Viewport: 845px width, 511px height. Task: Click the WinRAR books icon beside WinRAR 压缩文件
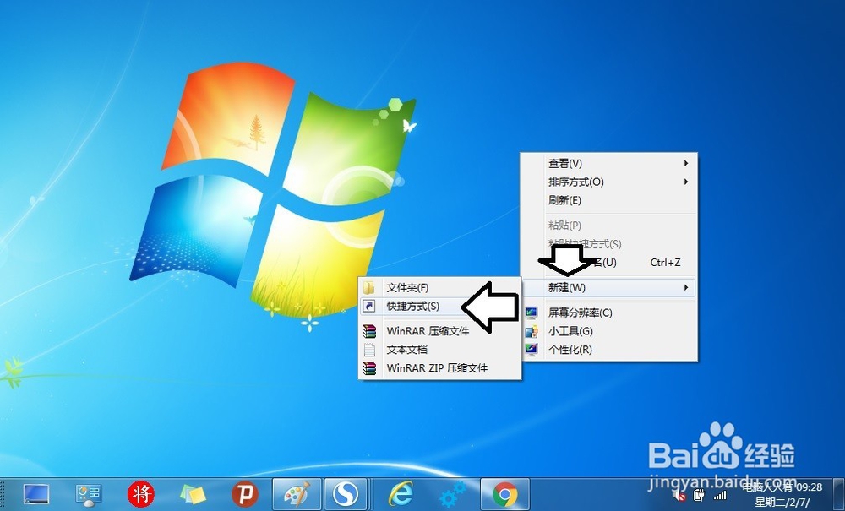(369, 330)
